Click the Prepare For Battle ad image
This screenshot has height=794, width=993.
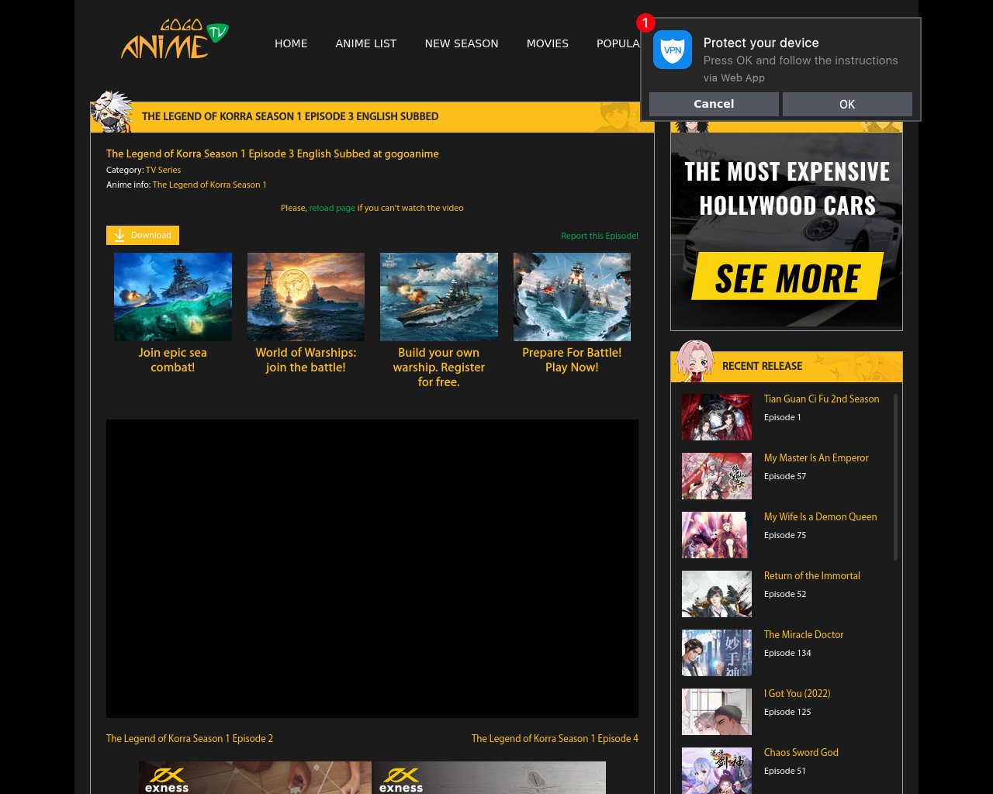coord(572,297)
